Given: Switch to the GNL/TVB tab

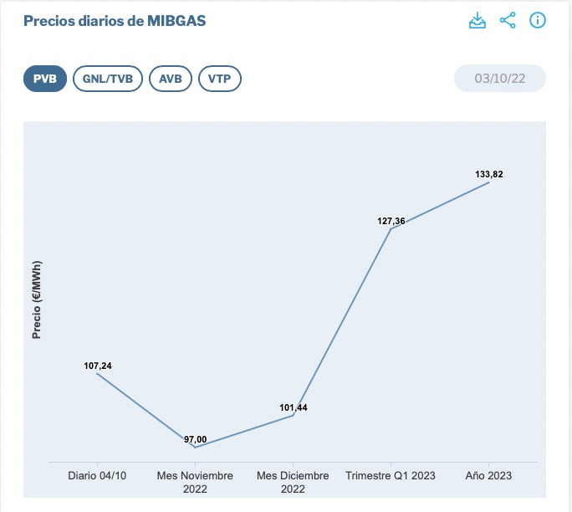Looking at the screenshot, I should pyautogui.click(x=108, y=79).
